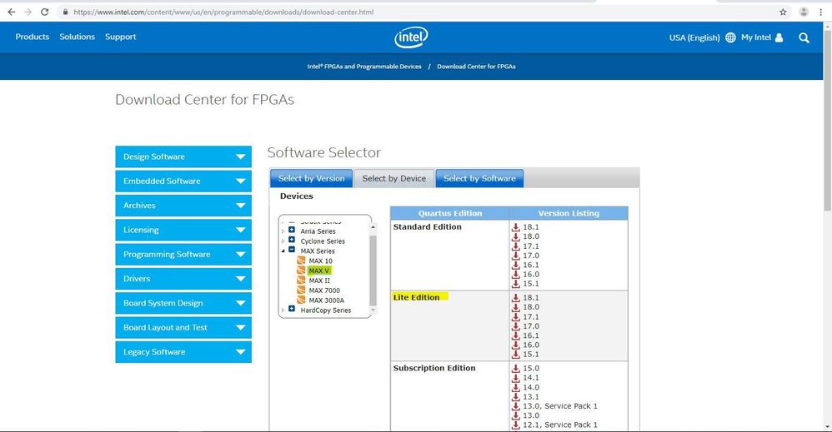Download Lite Edition 18.0 icon
This screenshot has width=832, height=432.
[516, 307]
